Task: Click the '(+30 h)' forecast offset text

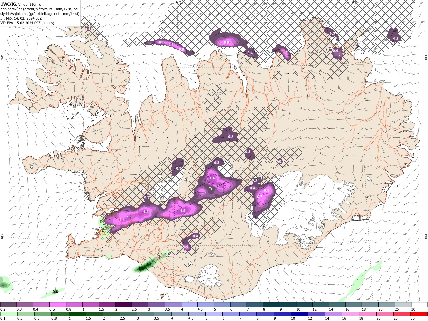Action: pos(48,23)
